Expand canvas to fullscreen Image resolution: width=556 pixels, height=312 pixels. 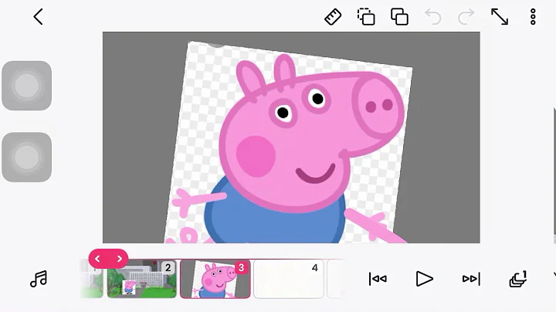coord(500,17)
